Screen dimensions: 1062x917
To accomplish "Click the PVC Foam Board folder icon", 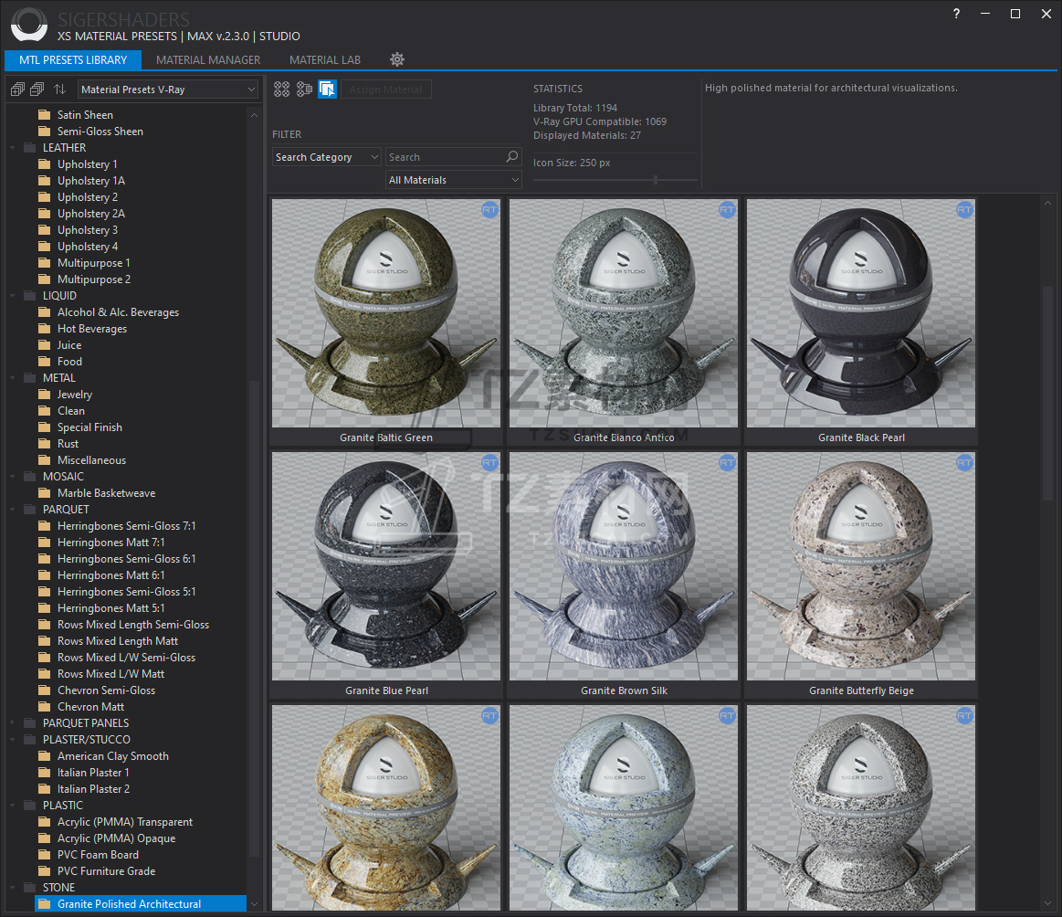I will tap(45, 855).
